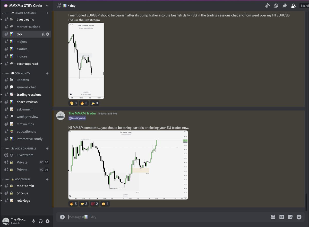Click the @everyone mention

(x=77, y=118)
